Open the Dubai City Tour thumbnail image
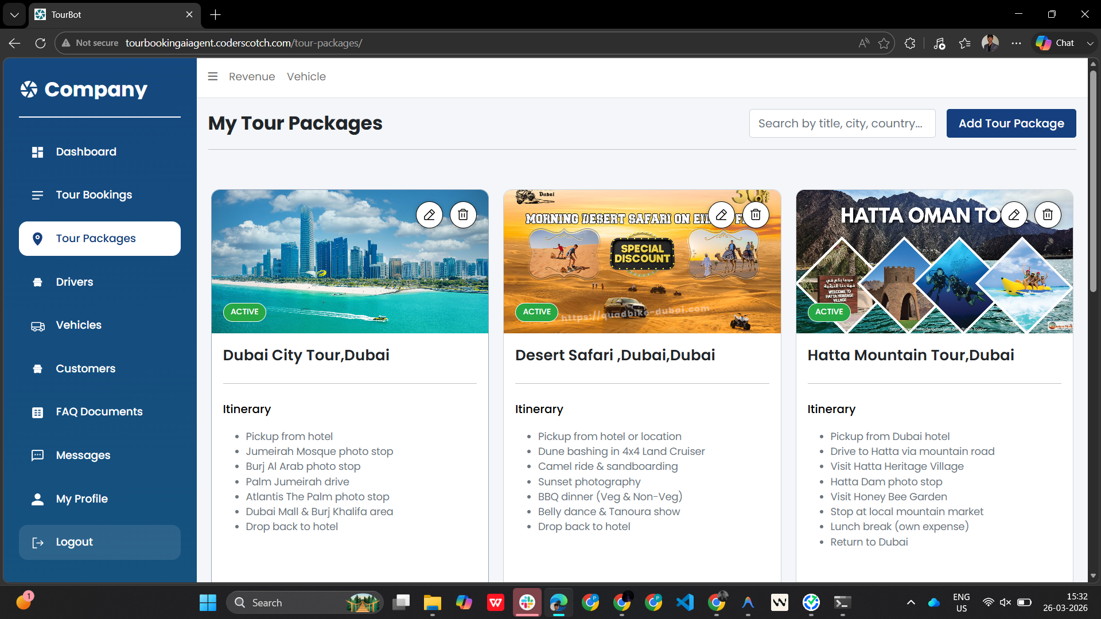The height and width of the screenshot is (619, 1101). click(x=350, y=262)
